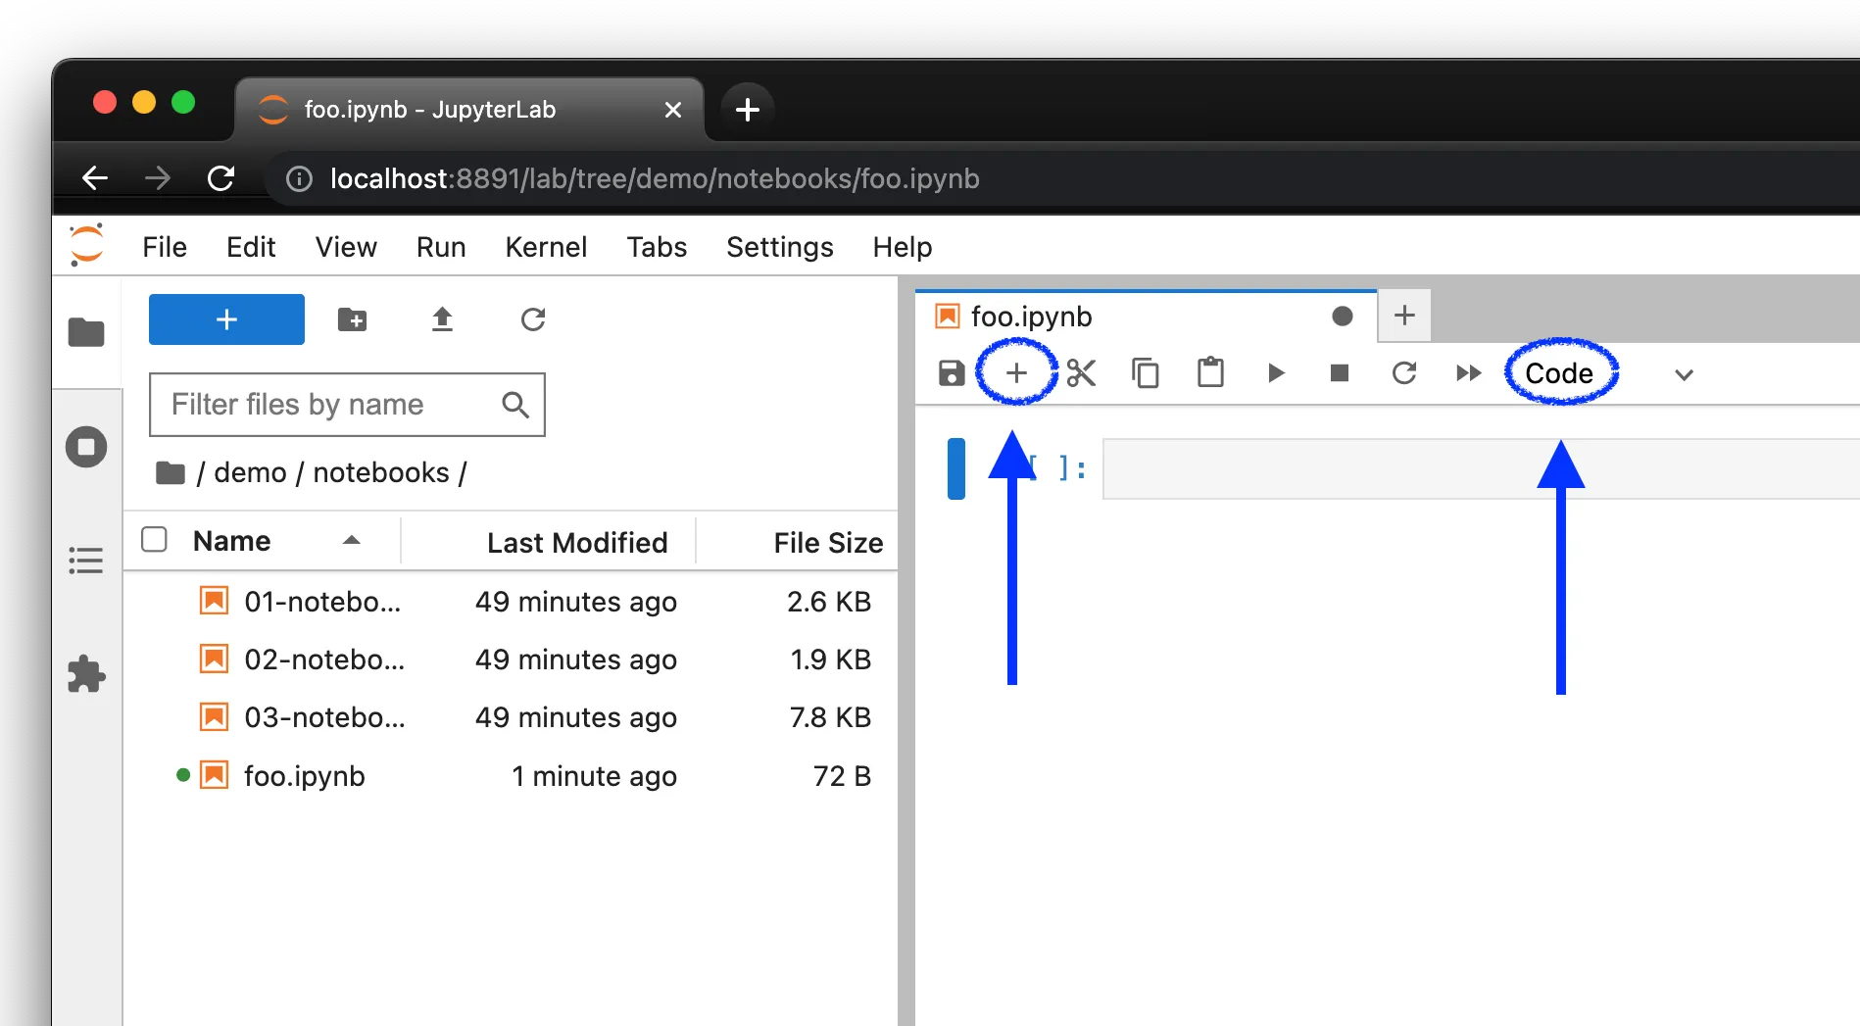Click the Filter files by name field
The image size is (1860, 1026).
coord(331,405)
